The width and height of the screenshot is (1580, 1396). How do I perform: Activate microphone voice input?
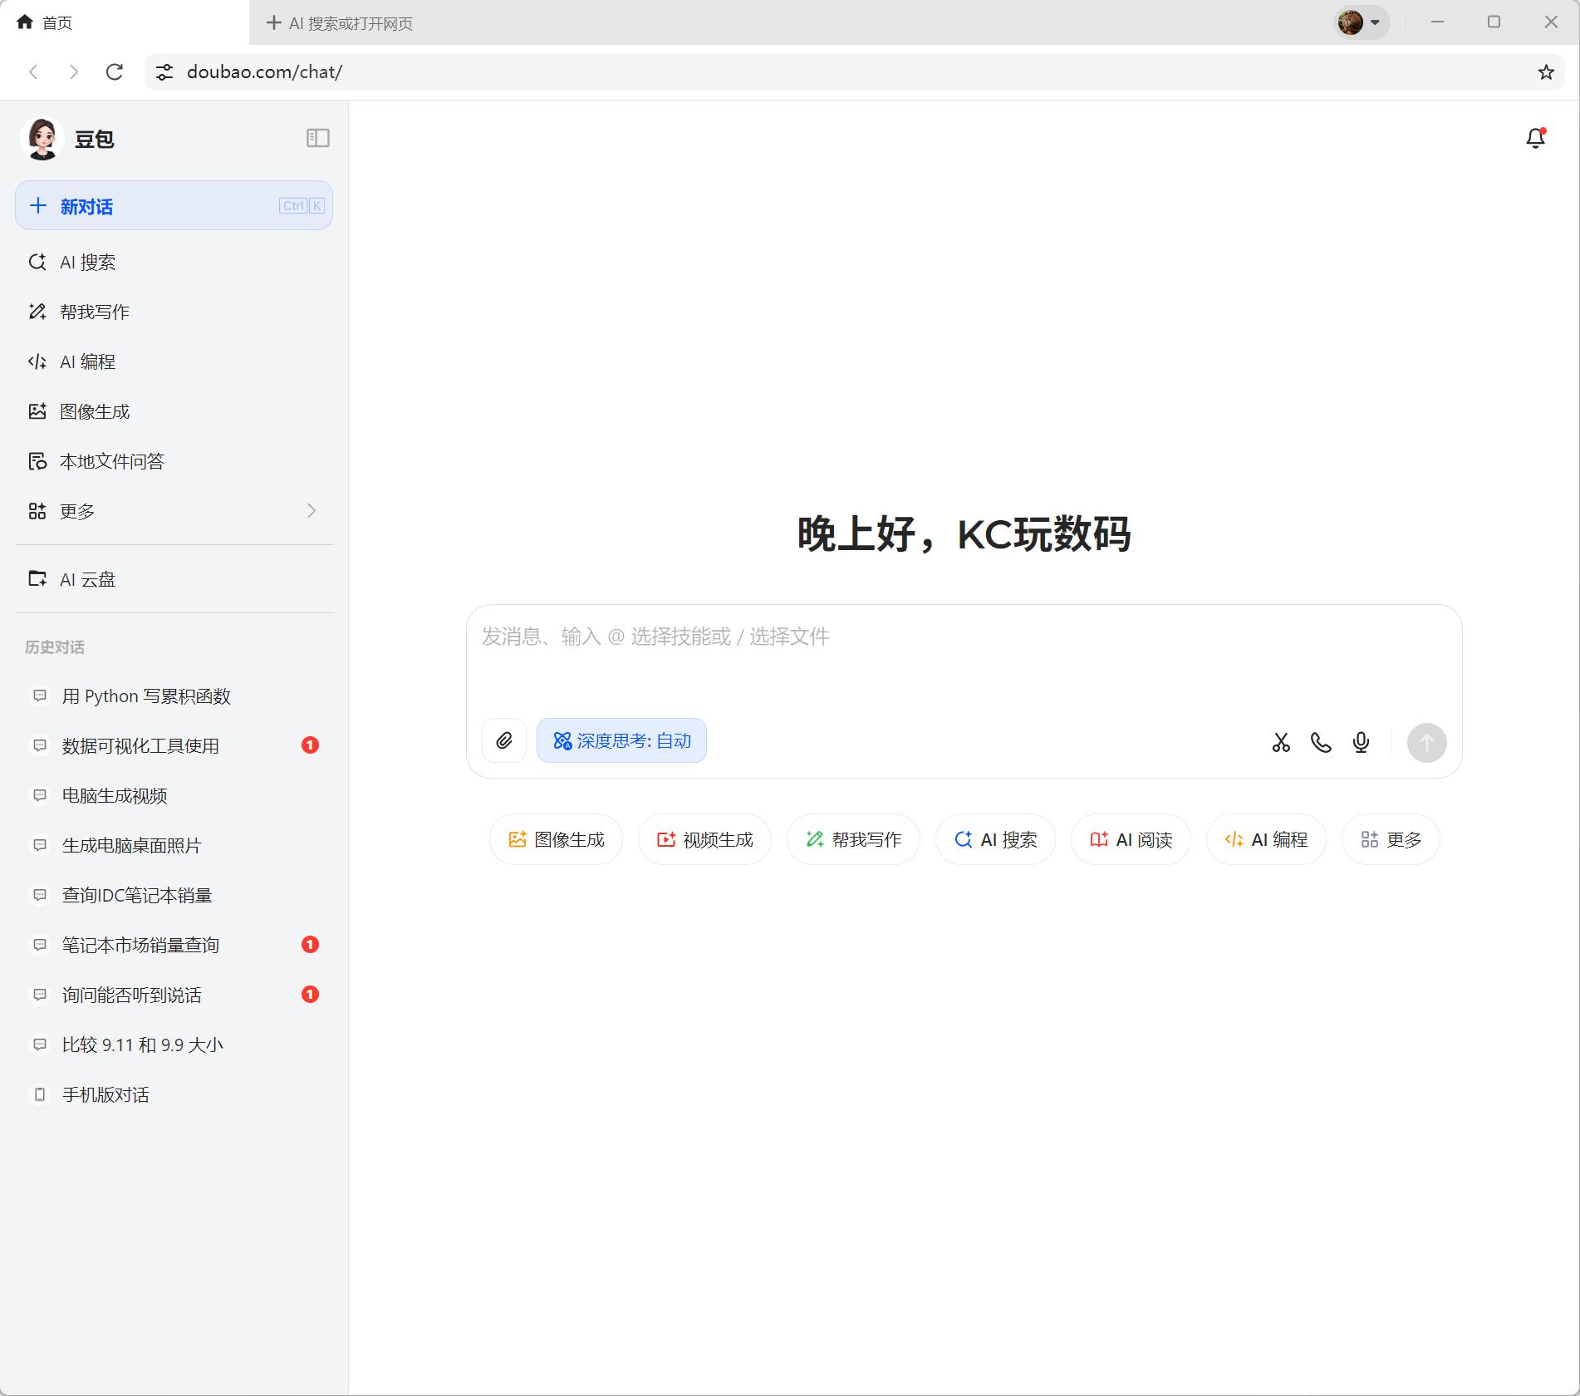(x=1361, y=742)
